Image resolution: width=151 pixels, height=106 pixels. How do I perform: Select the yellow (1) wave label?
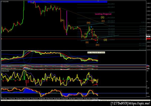(x=102, y=17)
